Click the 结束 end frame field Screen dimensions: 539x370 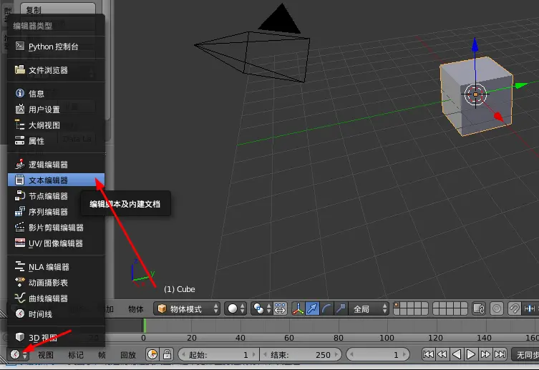tap(301, 354)
